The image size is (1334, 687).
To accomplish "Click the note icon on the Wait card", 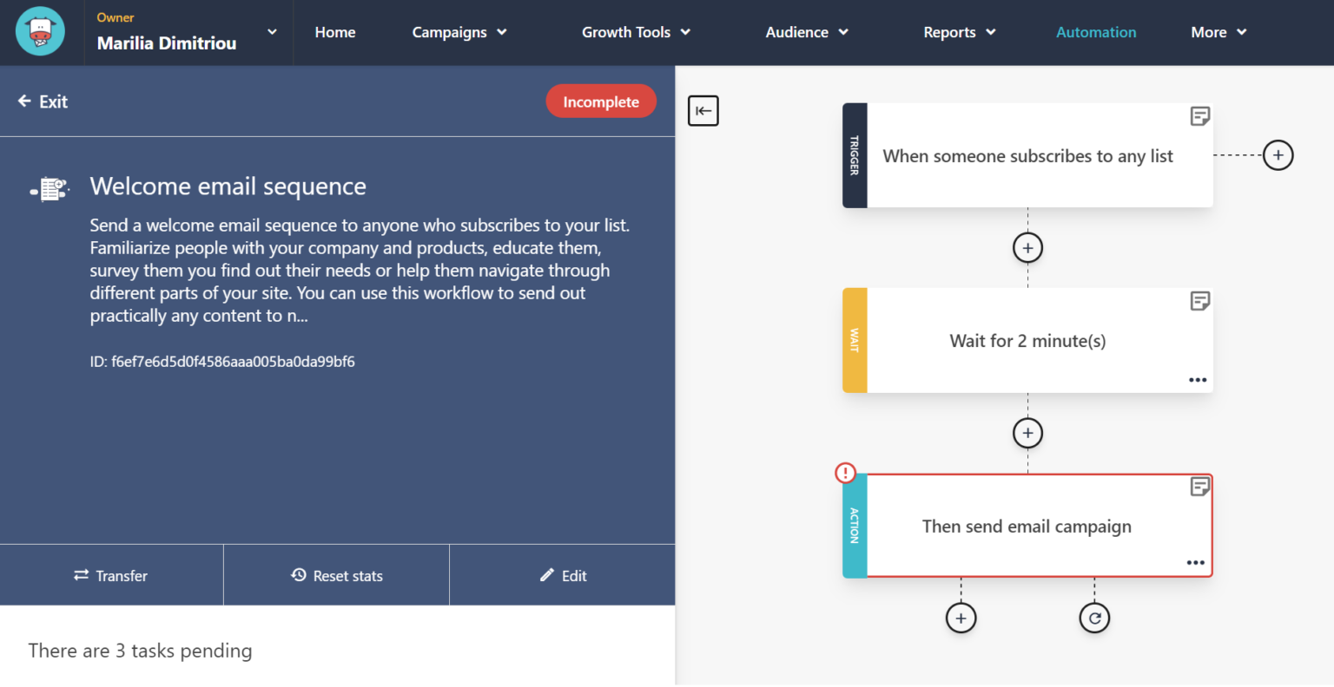I will (1200, 300).
